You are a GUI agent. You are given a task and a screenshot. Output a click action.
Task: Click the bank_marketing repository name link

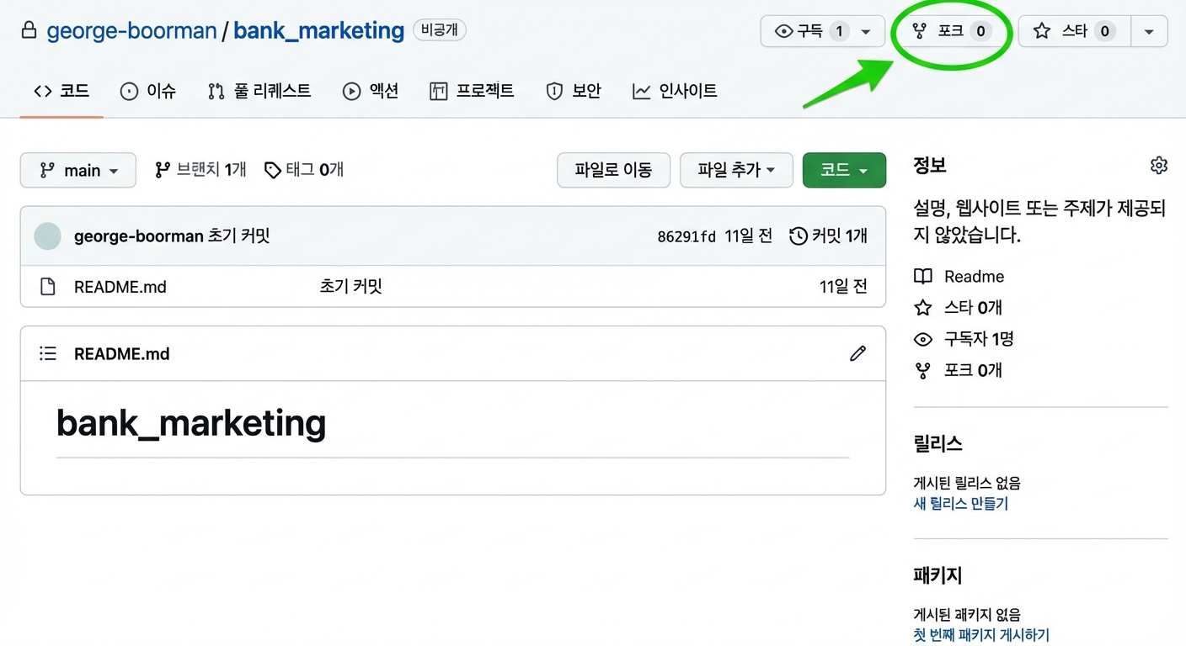318,31
